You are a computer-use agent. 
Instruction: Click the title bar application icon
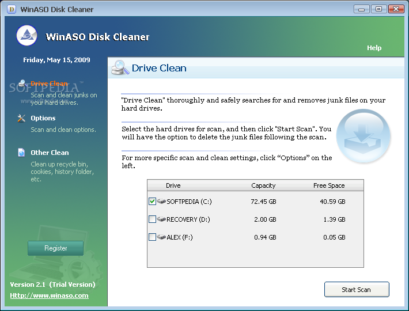click(12, 9)
